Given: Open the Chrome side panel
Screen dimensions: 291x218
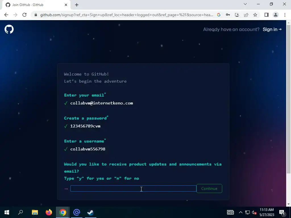Looking at the screenshot, I should [267, 15].
